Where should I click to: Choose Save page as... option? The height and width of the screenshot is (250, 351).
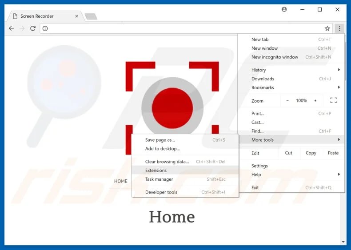pyautogui.click(x=185, y=140)
